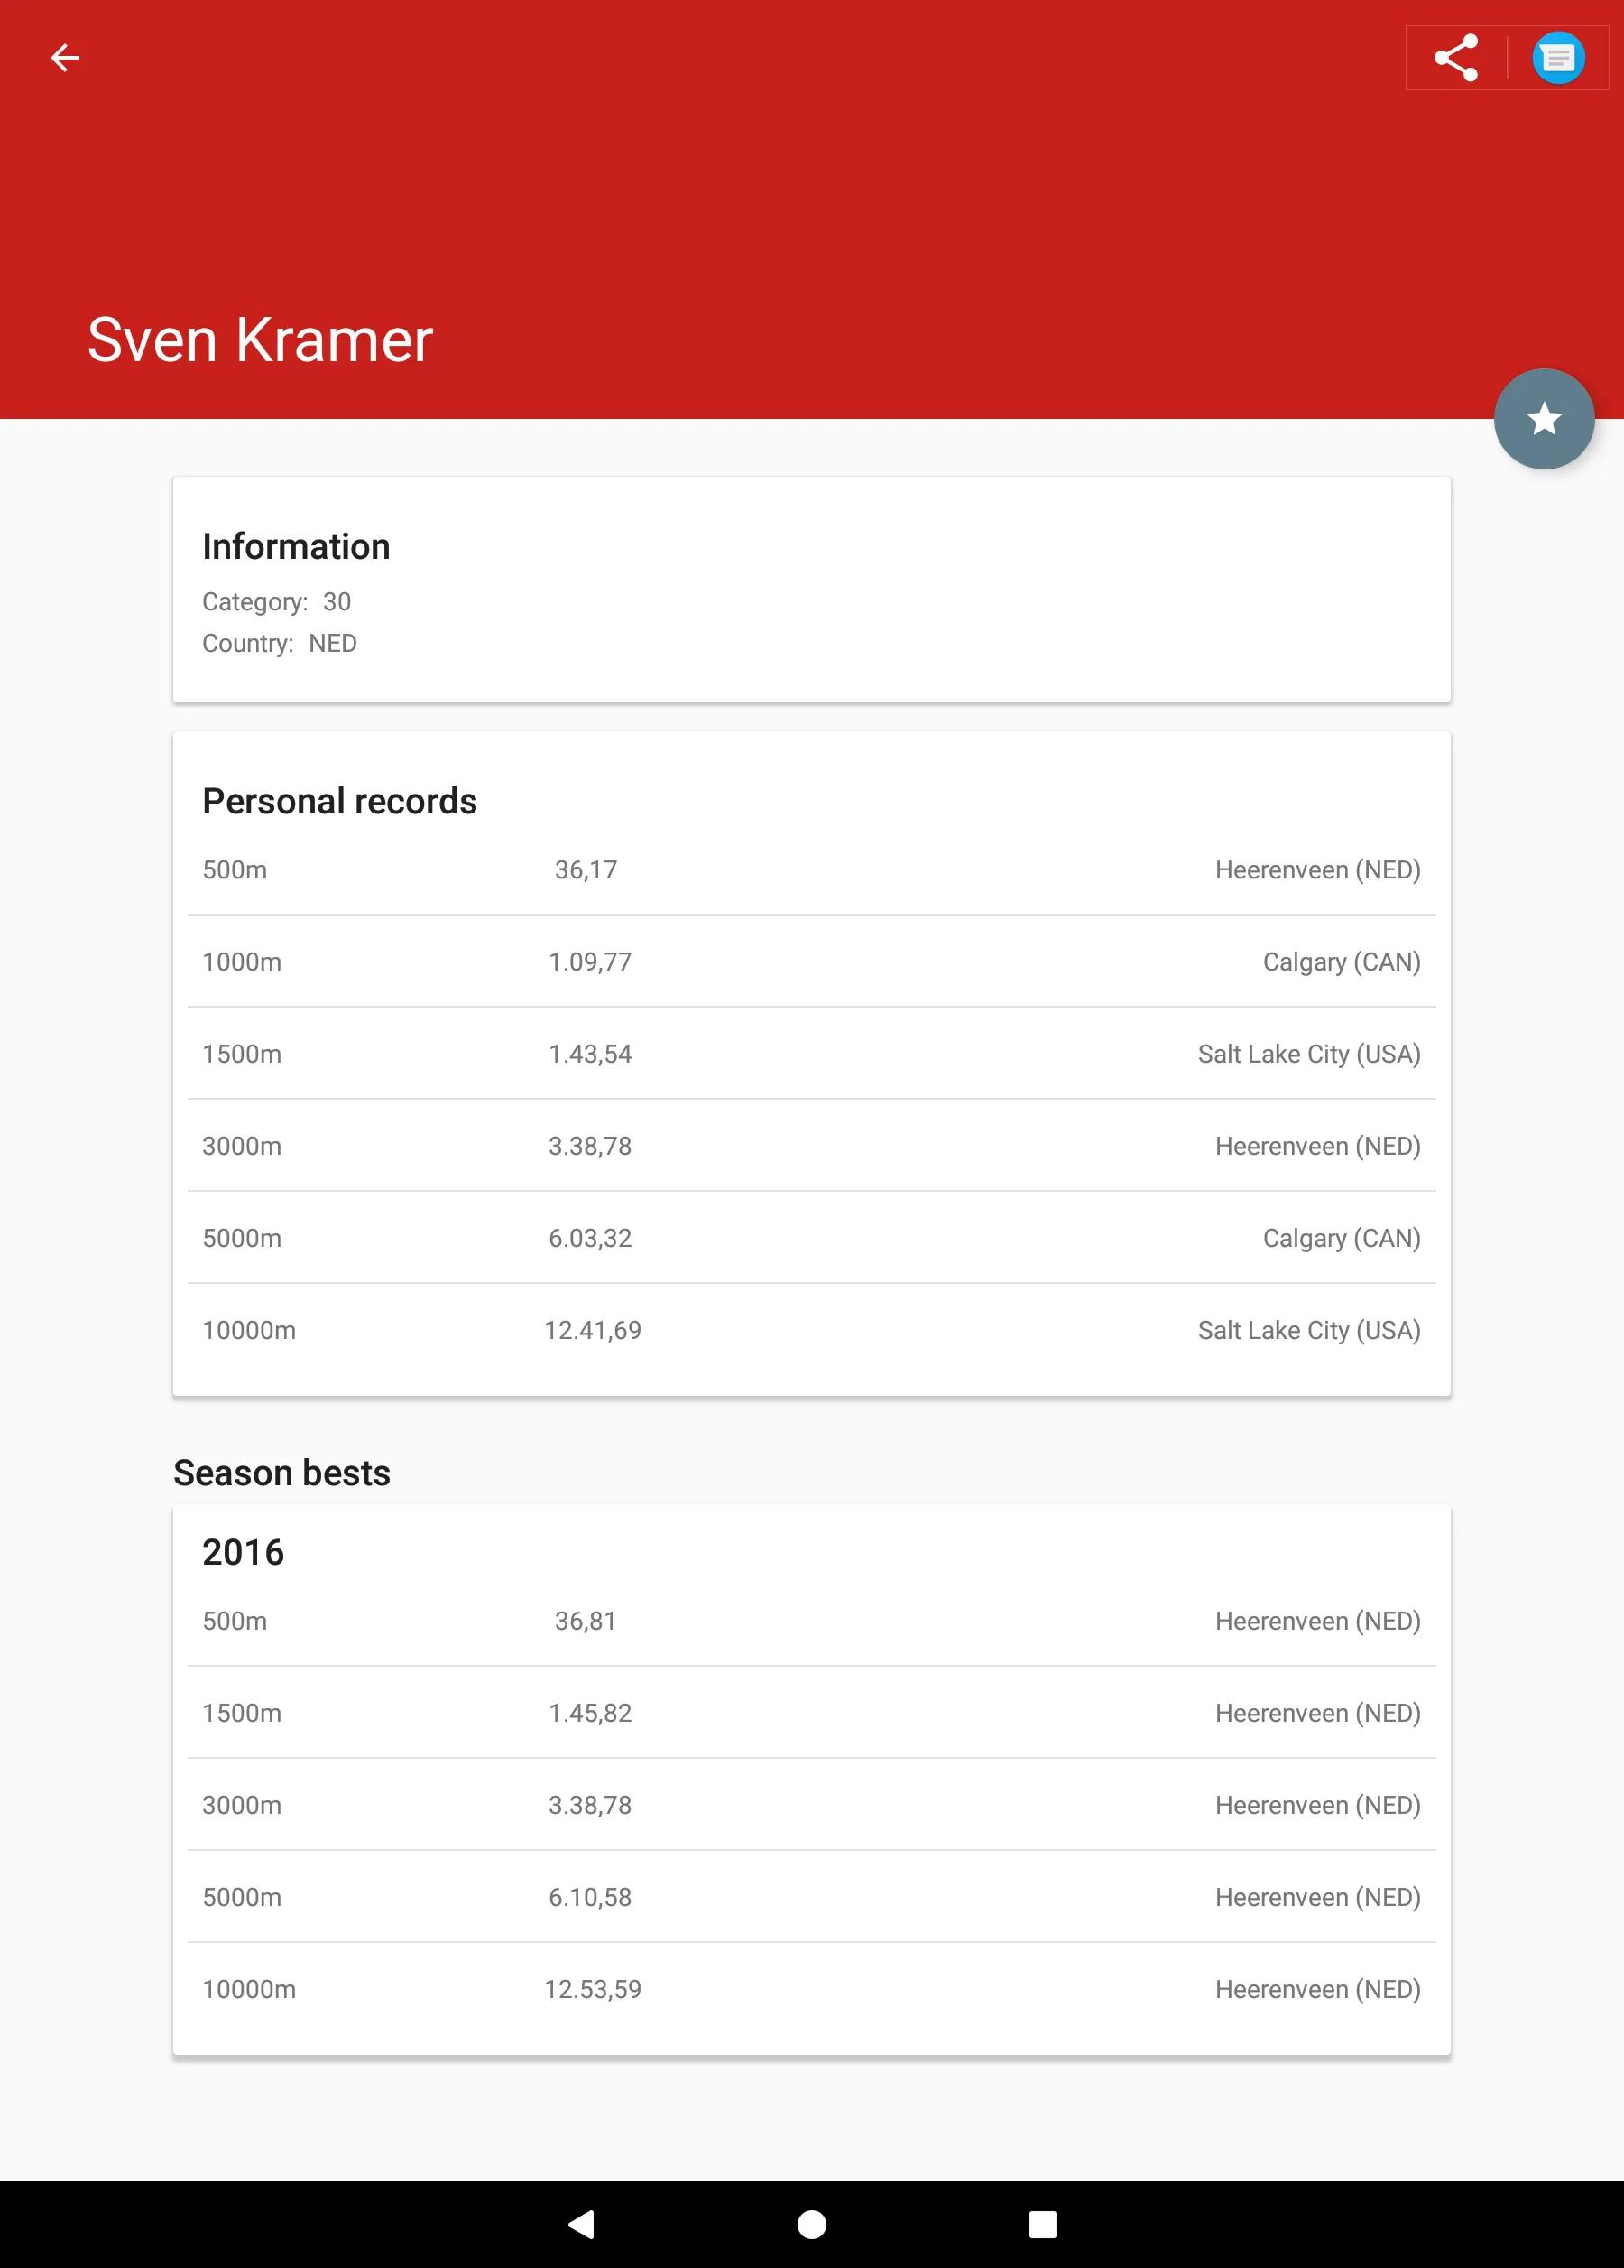Tap Heerenveen (NED) in 2016 1500m row
Image resolution: width=1624 pixels, height=2268 pixels.
coord(1317,1713)
